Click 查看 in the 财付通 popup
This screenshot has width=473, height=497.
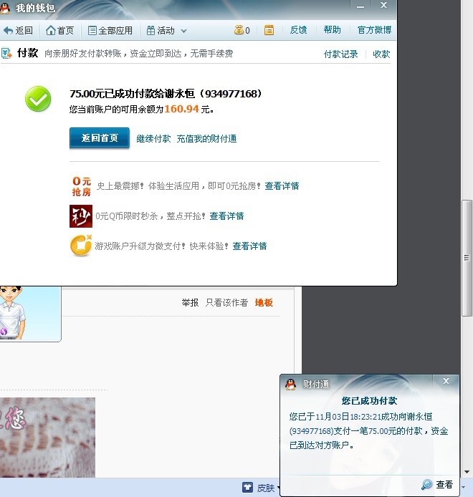pos(444,484)
